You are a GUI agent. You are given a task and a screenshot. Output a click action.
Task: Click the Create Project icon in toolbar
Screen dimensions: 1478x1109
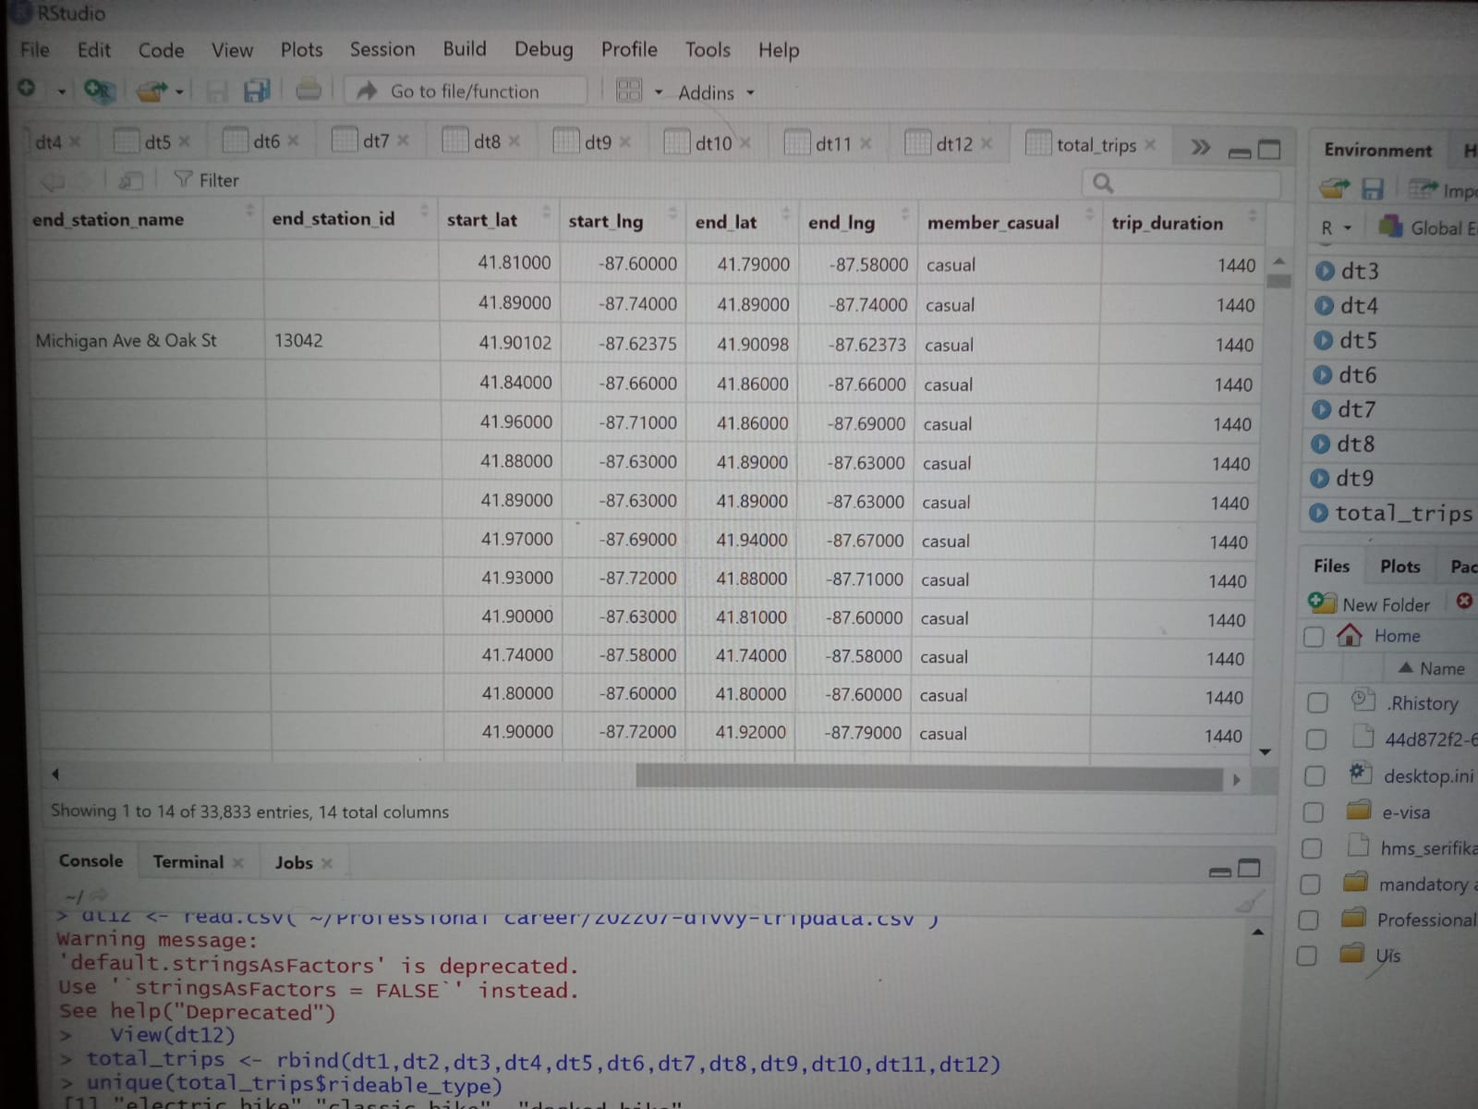(98, 90)
